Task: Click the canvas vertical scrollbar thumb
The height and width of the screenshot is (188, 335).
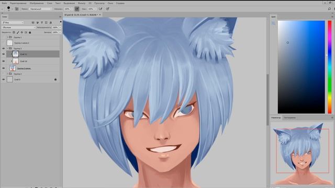Action: [x=267, y=100]
